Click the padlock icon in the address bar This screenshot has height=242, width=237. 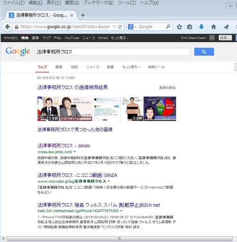point(16,27)
